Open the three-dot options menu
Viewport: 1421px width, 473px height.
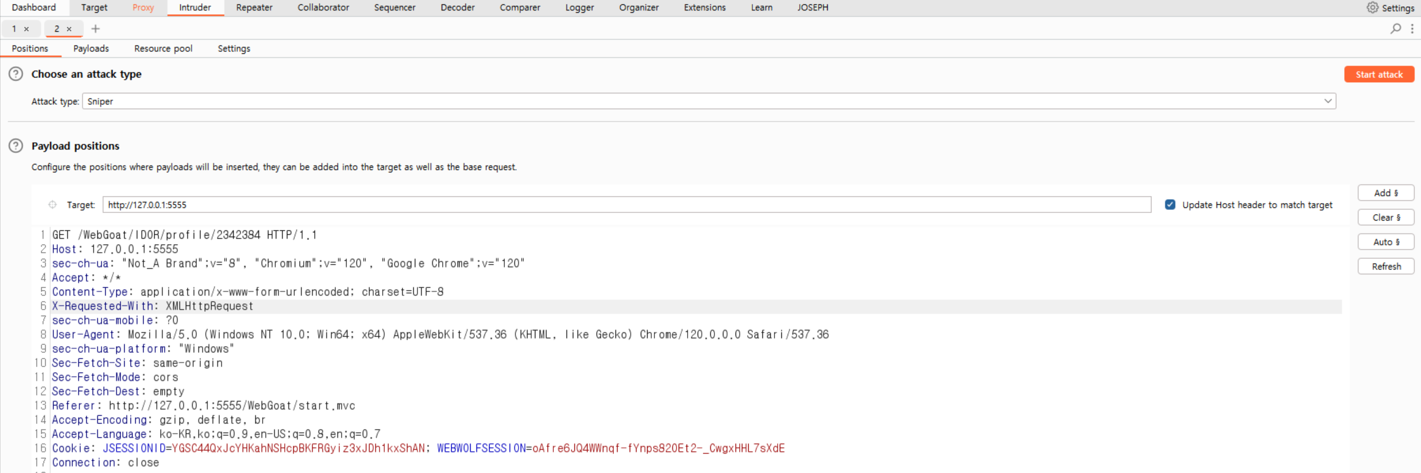click(x=1412, y=28)
